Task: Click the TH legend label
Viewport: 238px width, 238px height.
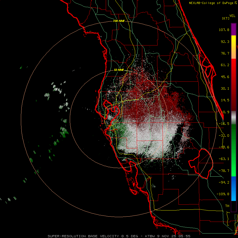Action: 227,206
